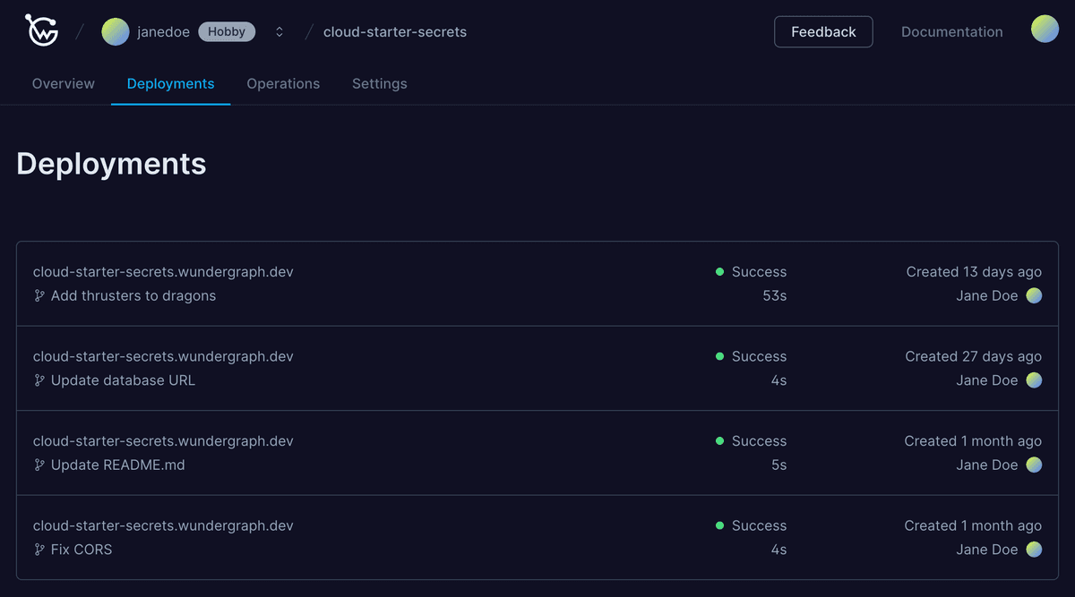This screenshot has height=597, width=1075.
Task: Click the Hobby plan badge
Action: (227, 31)
